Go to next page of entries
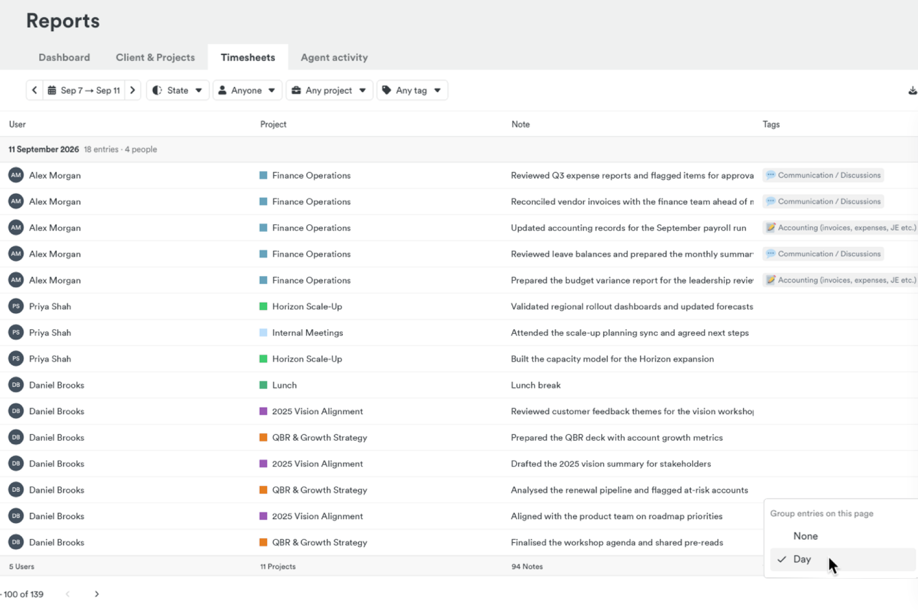 pos(97,594)
